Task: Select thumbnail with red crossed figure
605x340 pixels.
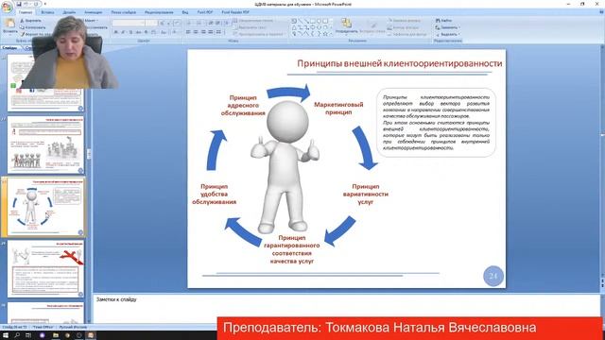Action: click(45, 268)
